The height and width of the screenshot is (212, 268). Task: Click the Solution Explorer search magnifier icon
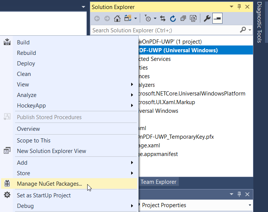(243, 30)
